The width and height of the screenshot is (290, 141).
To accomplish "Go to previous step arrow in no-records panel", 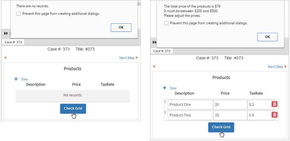I will click(x=5, y=58).
